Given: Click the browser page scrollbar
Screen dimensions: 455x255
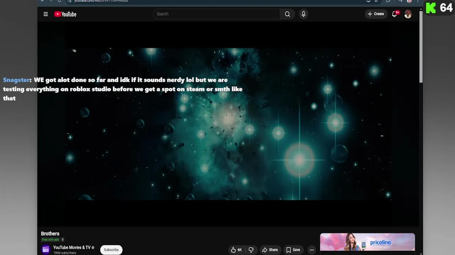Looking at the screenshot, I should [x=421, y=46].
